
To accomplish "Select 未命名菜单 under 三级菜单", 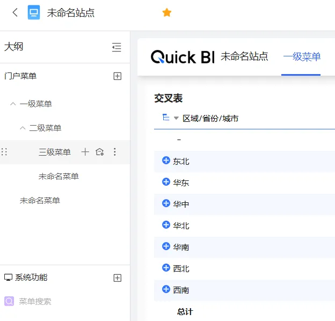I will click(x=59, y=176).
